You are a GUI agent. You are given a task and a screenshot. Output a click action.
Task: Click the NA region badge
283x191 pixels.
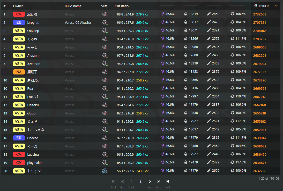[19, 72]
